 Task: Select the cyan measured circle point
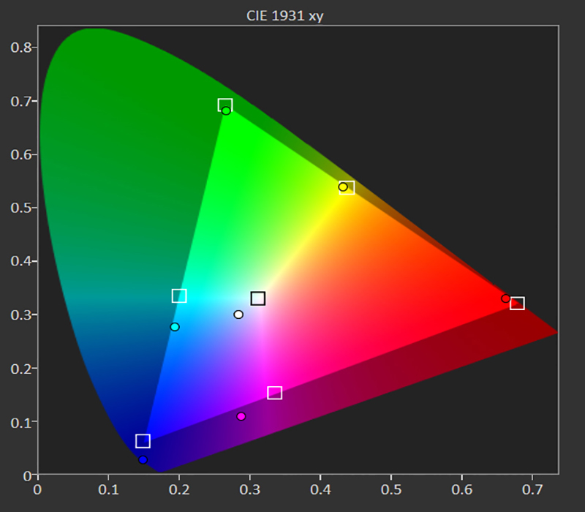pyautogui.click(x=175, y=327)
